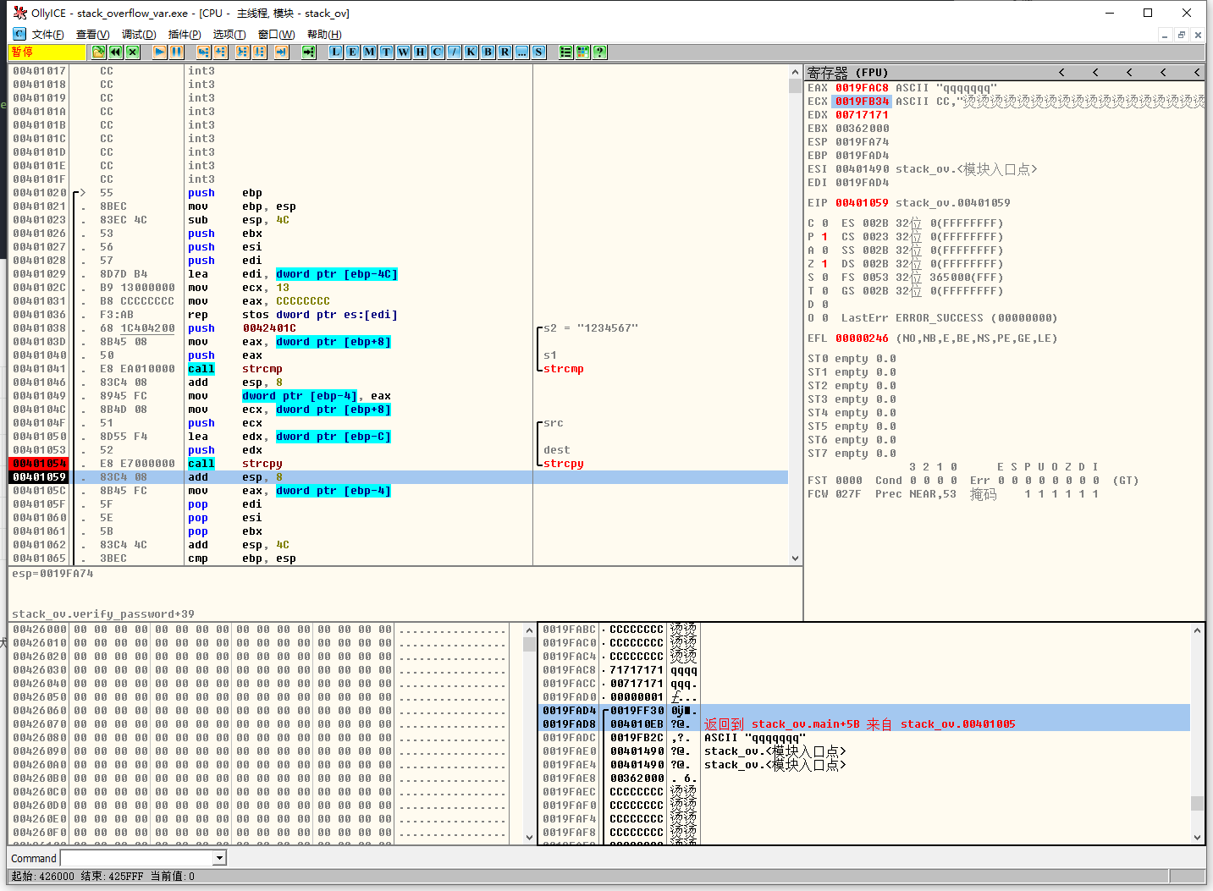Show the Log window (L)
This screenshot has height=891, width=1213.
(x=336, y=52)
